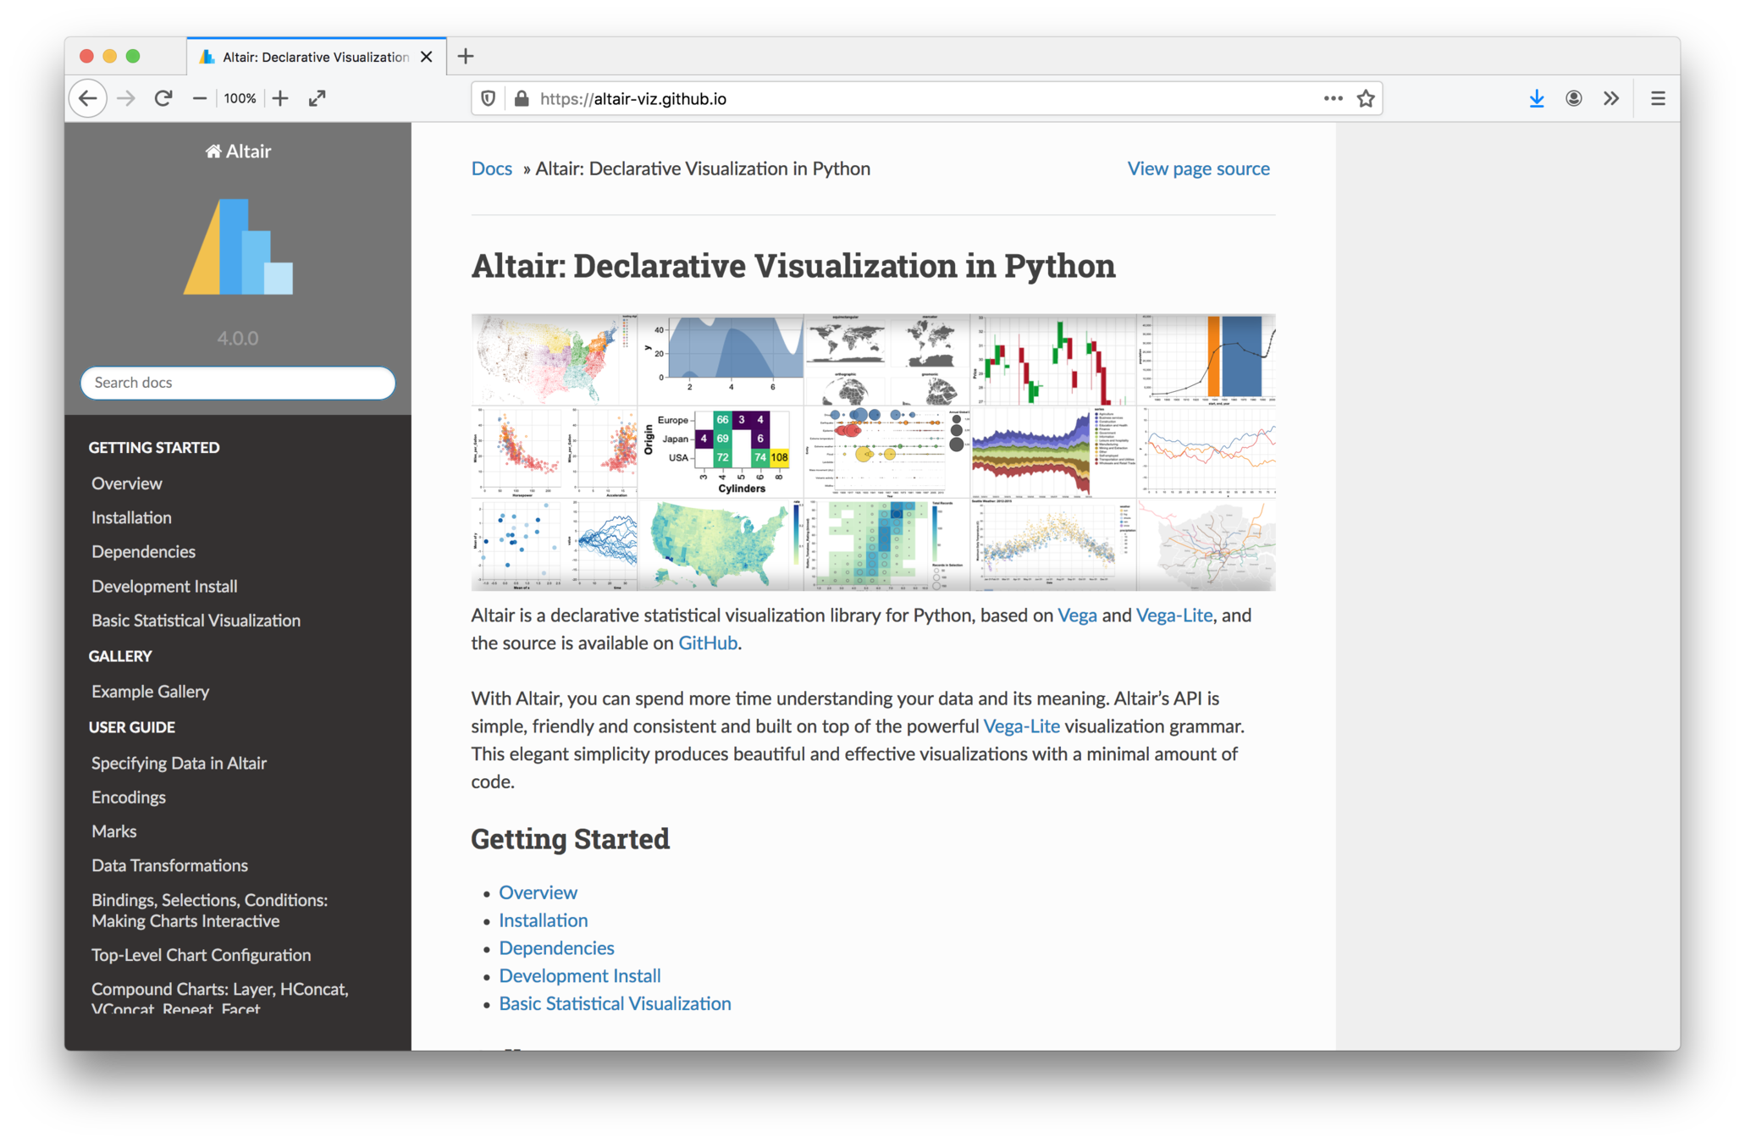This screenshot has height=1143, width=1745.
Task: Click the Search docs input field
Action: tap(237, 383)
